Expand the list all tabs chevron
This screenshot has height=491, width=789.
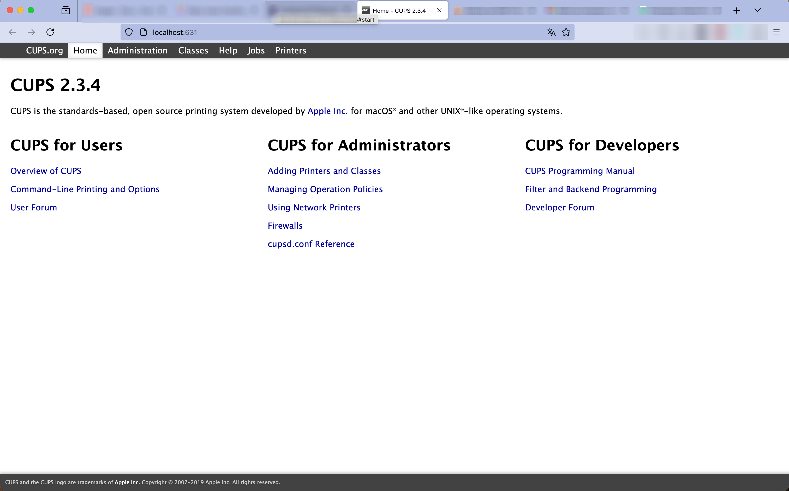click(x=757, y=10)
